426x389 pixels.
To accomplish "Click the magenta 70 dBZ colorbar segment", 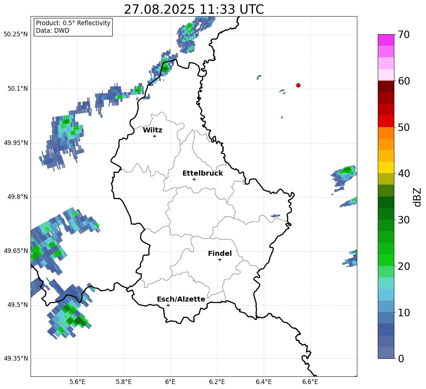I will [x=386, y=40].
